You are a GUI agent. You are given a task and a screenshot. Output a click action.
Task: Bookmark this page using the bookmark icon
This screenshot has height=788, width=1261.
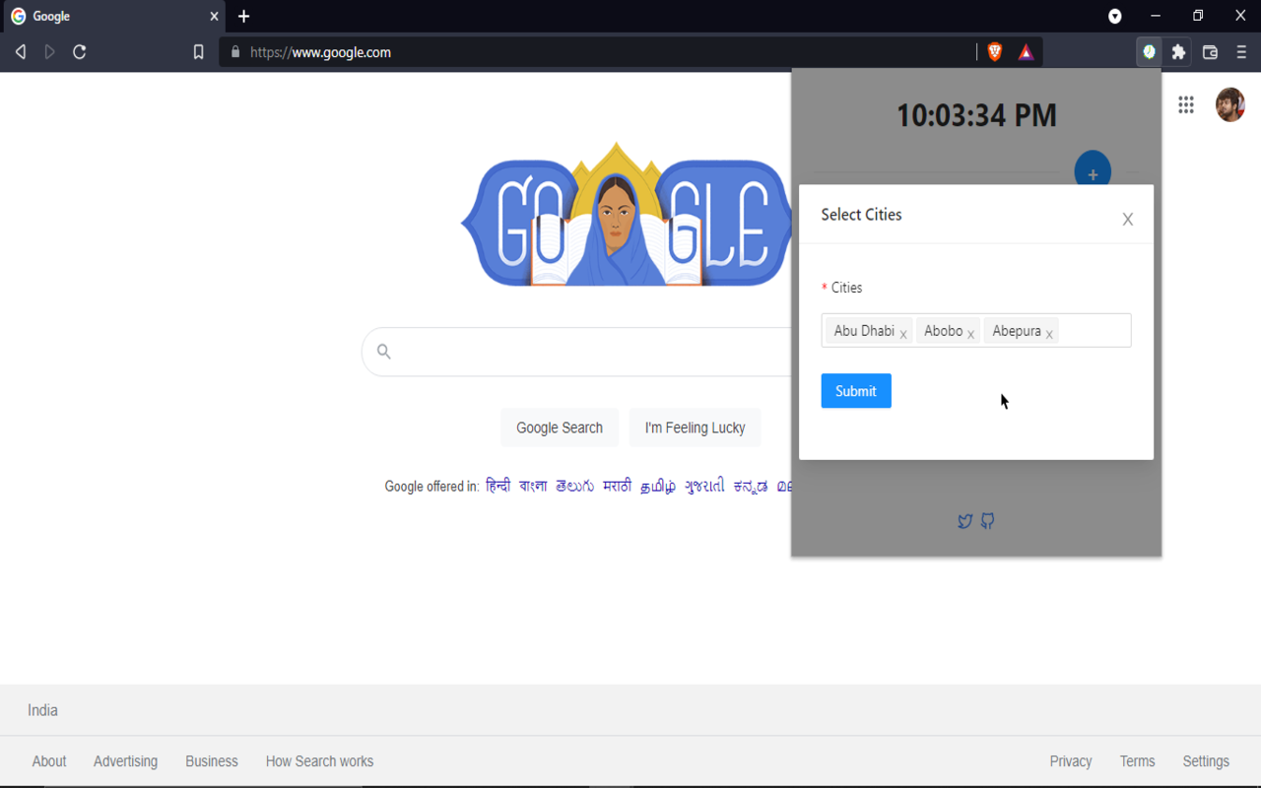[x=198, y=52]
